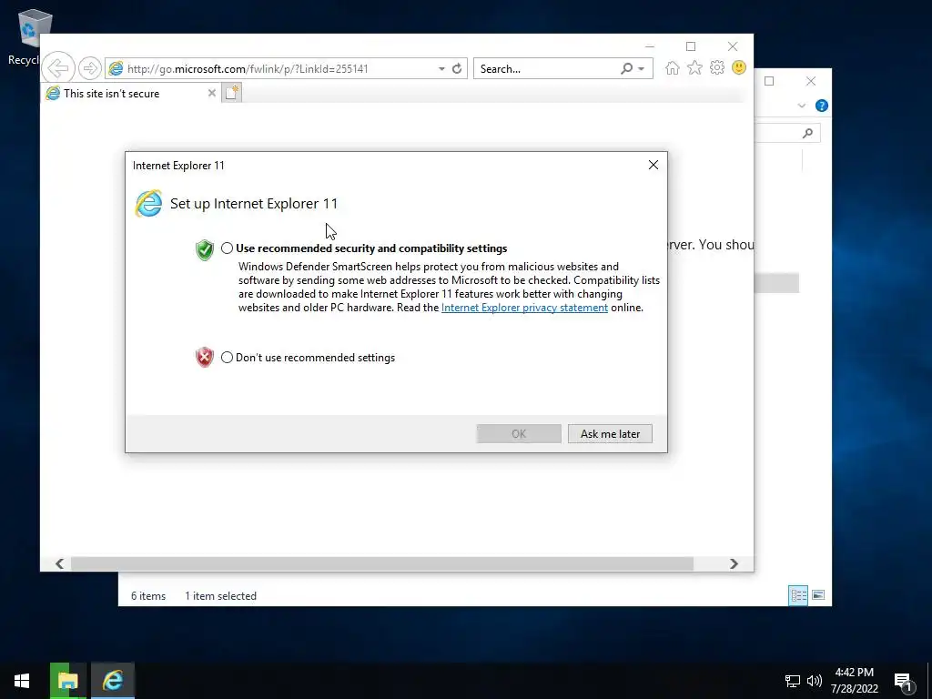The width and height of the screenshot is (932, 699).
Task: Open address bar autocomplete dropdown arrow
Action: point(441,69)
